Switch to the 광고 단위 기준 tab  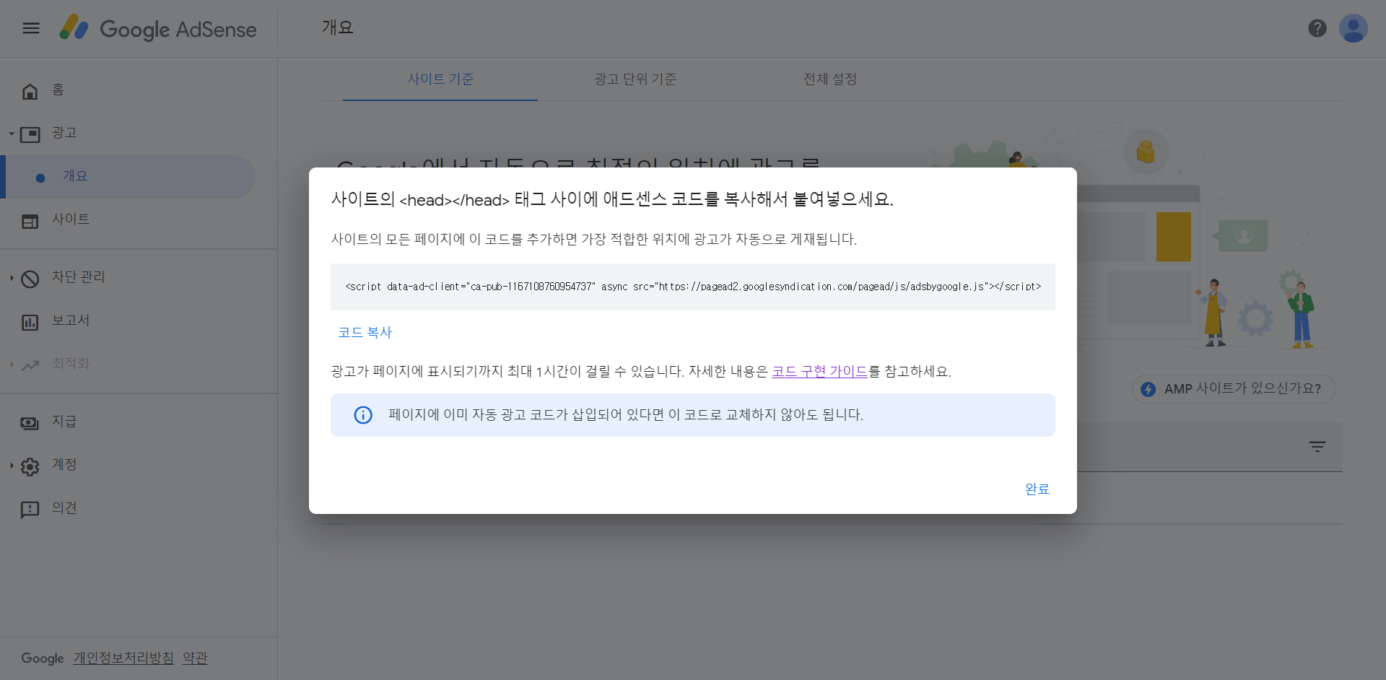tap(635, 79)
